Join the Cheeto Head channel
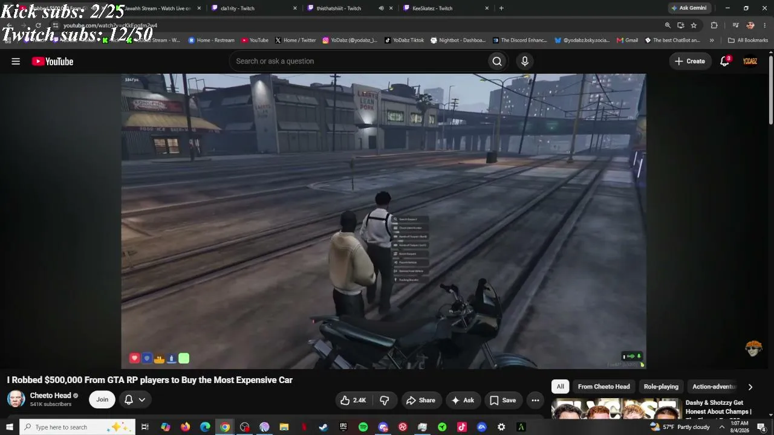Viewport: 774px width, 435px height. 102,400
